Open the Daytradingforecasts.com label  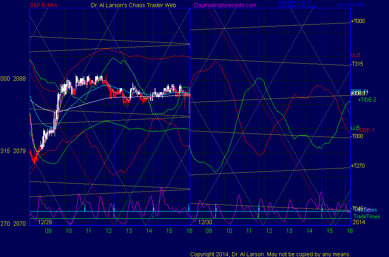(x=225, y=5)
